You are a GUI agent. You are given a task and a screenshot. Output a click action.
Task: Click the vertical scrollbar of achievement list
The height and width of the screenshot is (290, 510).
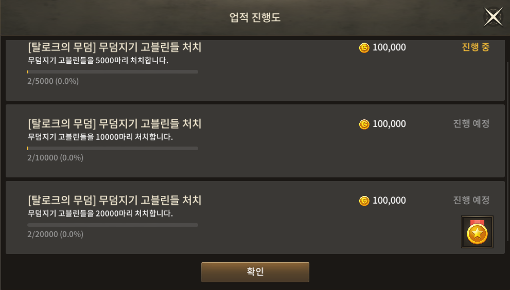click(508, 151)
